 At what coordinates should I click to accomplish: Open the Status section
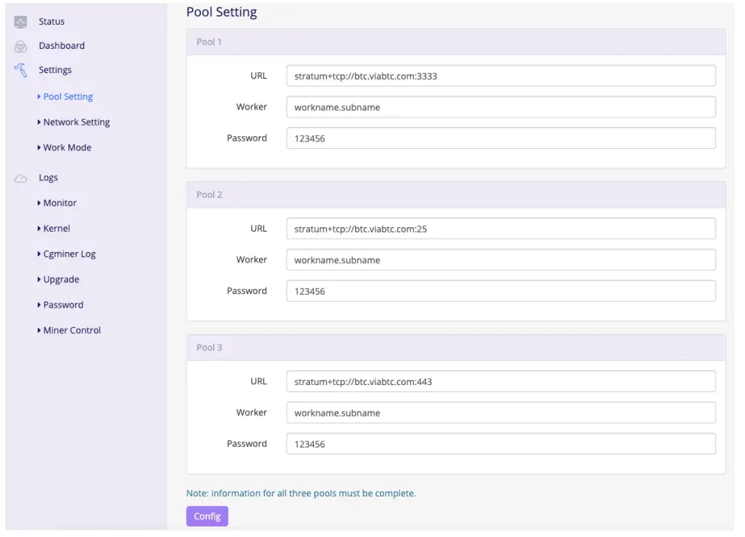pos(51,21)
